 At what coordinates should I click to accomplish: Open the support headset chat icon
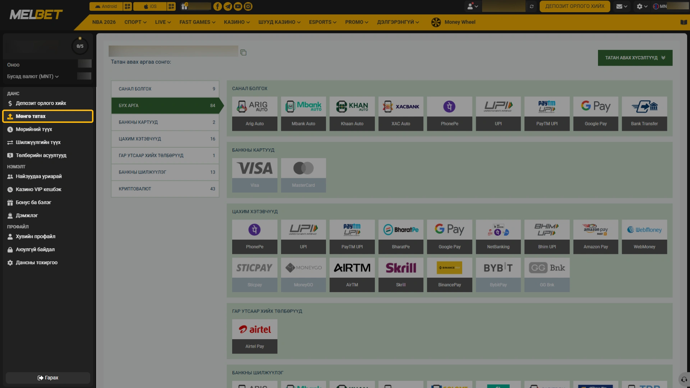tap(684, 379)
